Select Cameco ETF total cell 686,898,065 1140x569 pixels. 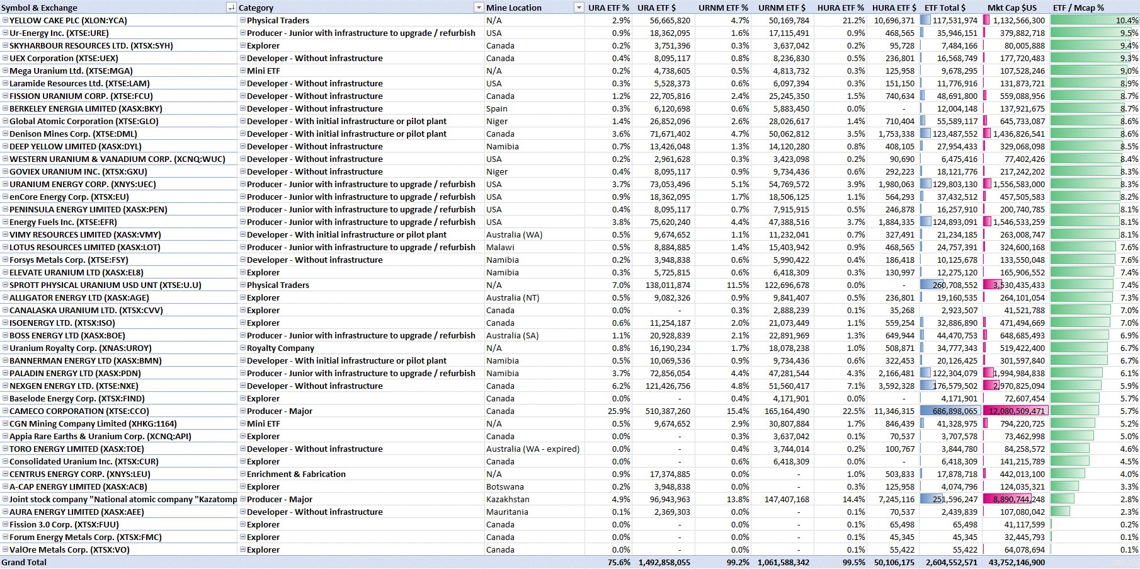point(949,411)
